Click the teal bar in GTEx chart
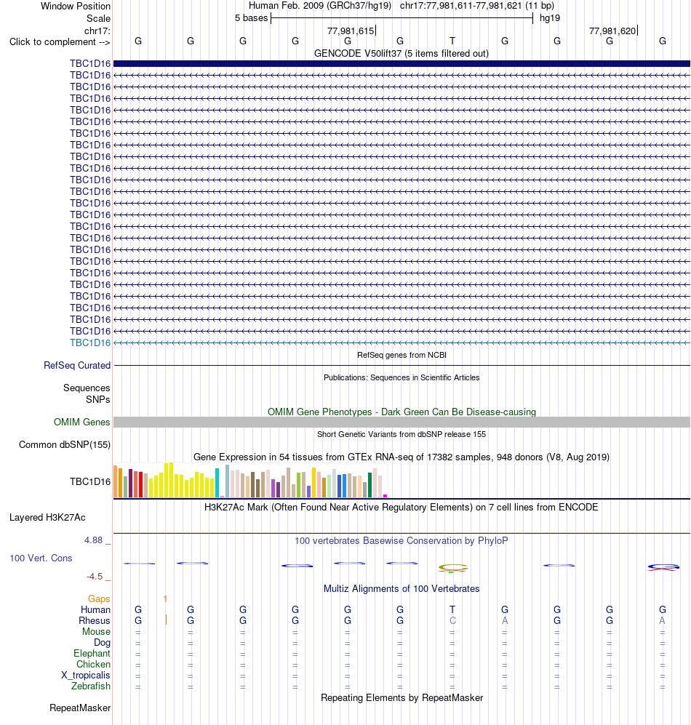This screenshot has height=725, width=691. (x=217, y=483)
